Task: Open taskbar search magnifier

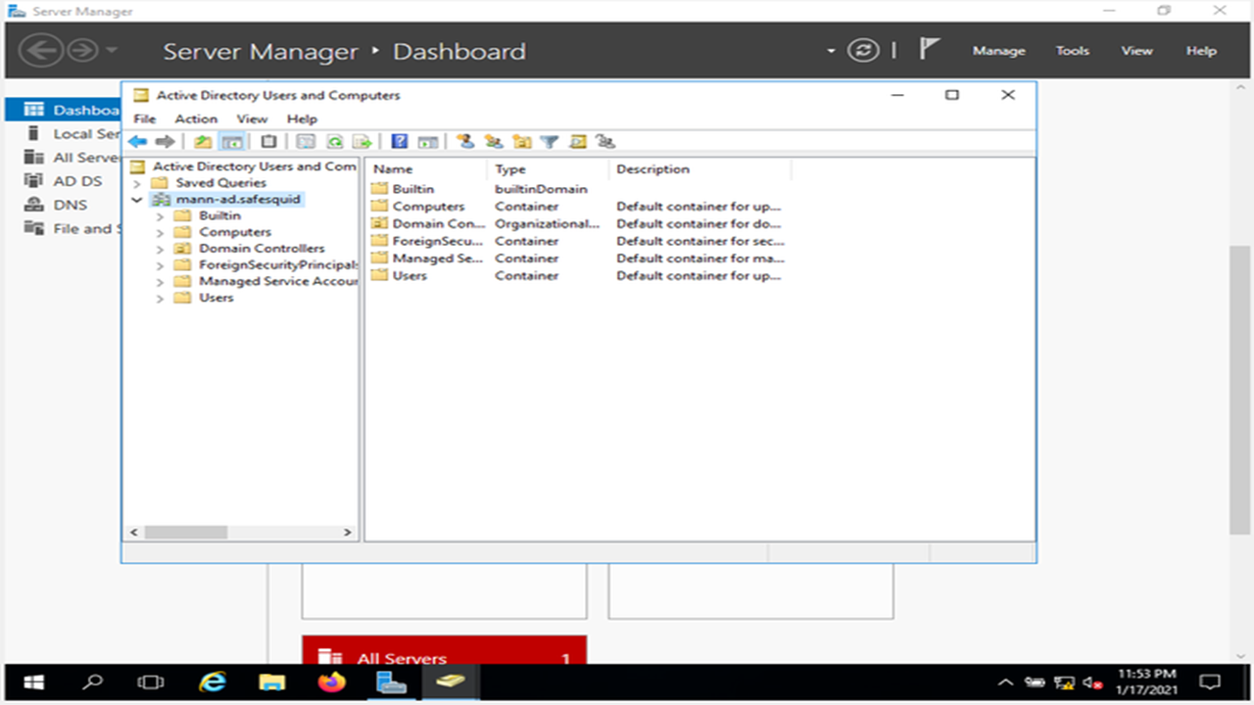Action: (x=93, y=681)
